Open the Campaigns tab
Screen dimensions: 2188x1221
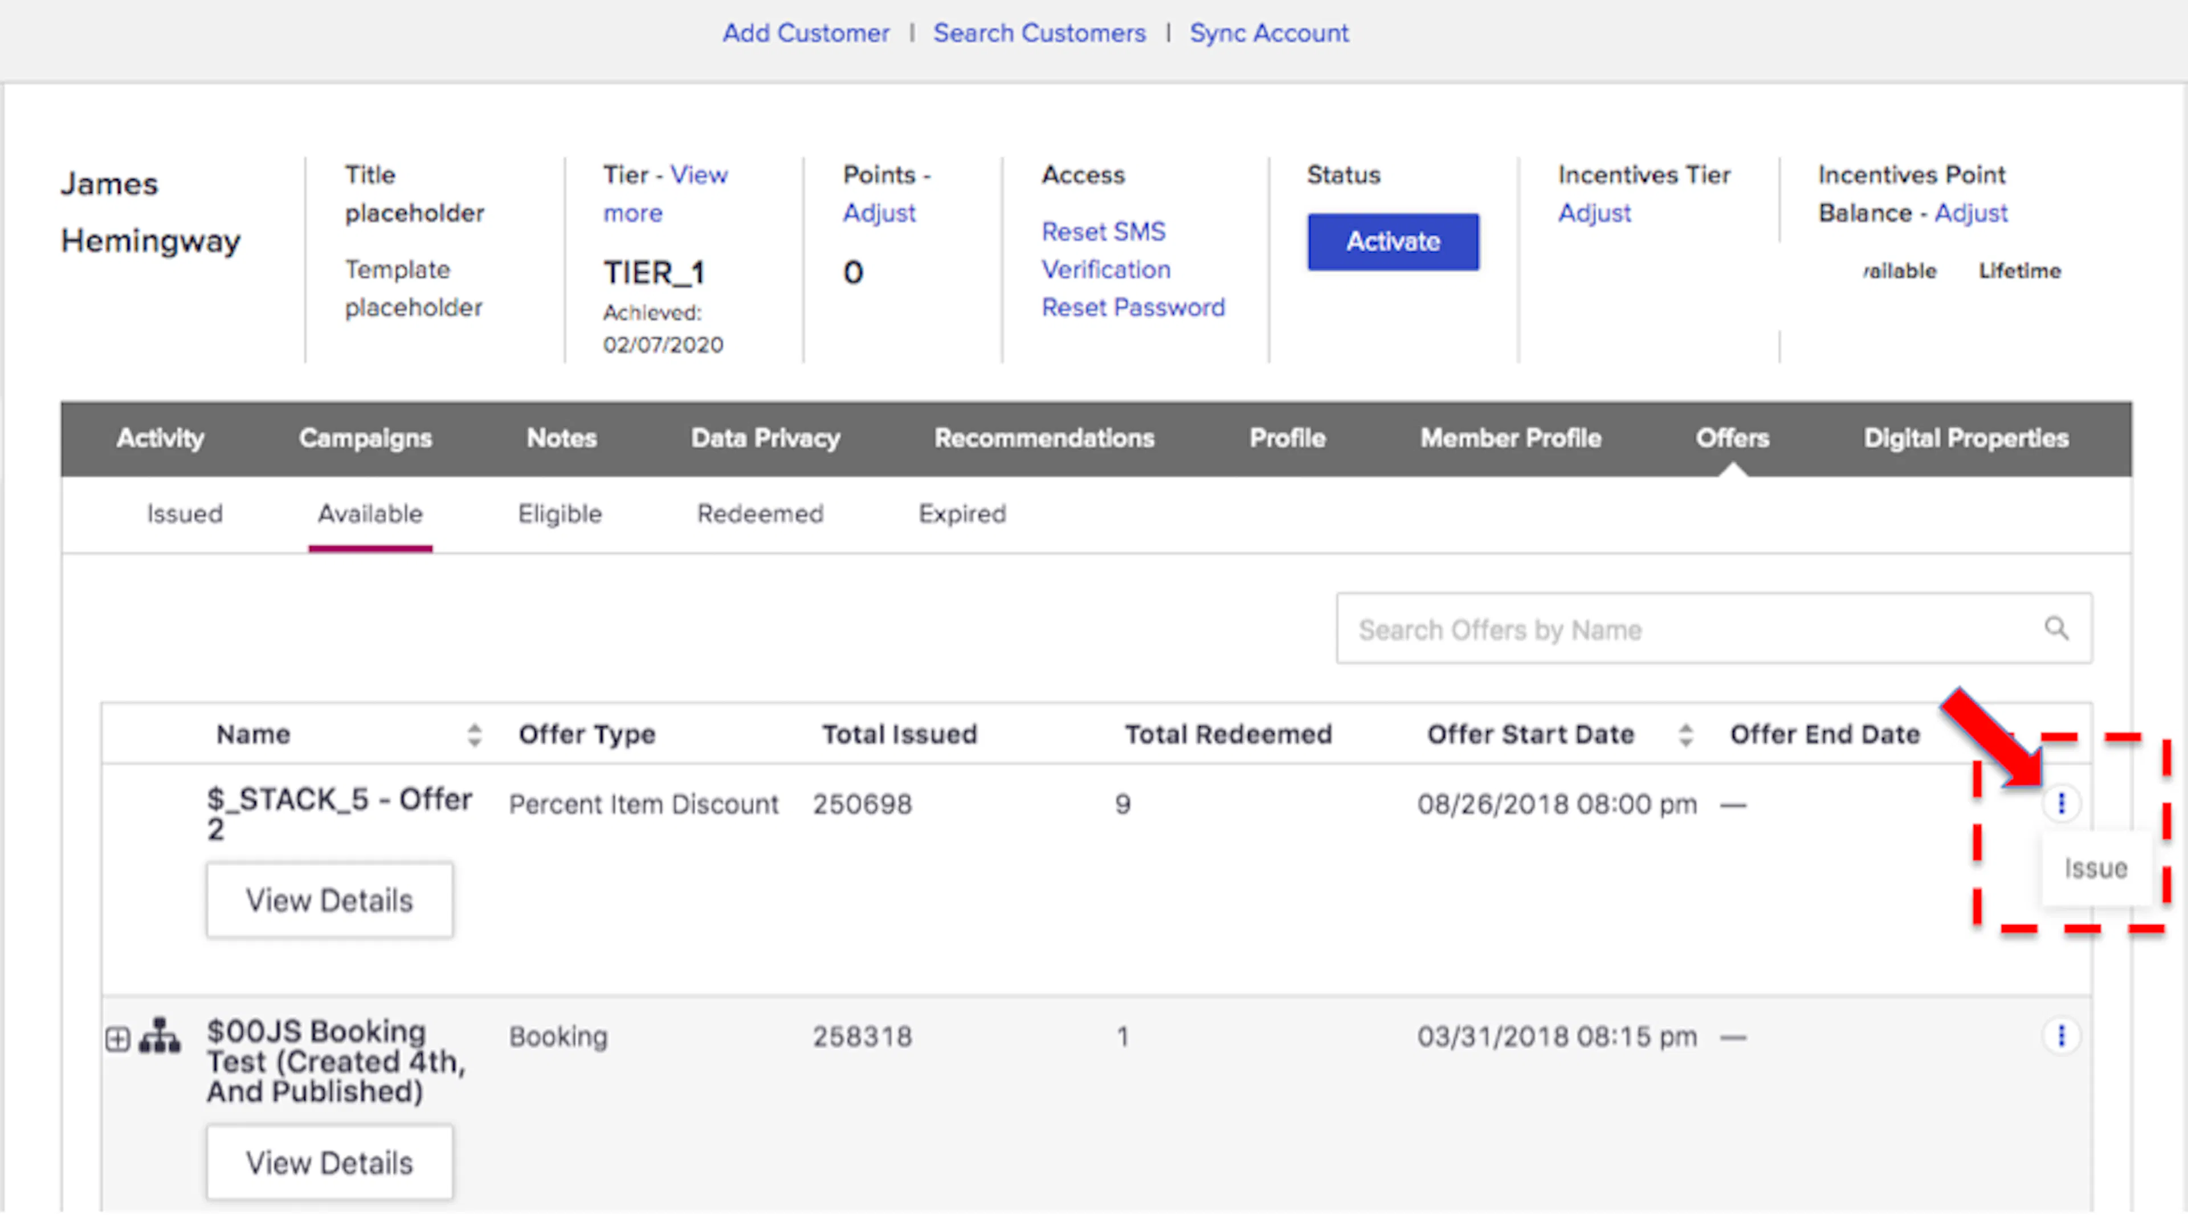point(365,438)
